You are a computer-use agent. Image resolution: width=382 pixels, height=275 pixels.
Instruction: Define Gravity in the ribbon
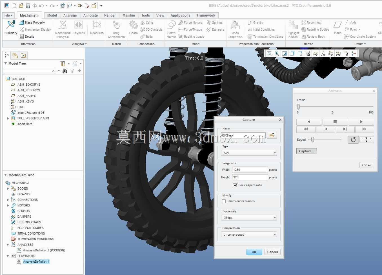(x=256, y=22)
